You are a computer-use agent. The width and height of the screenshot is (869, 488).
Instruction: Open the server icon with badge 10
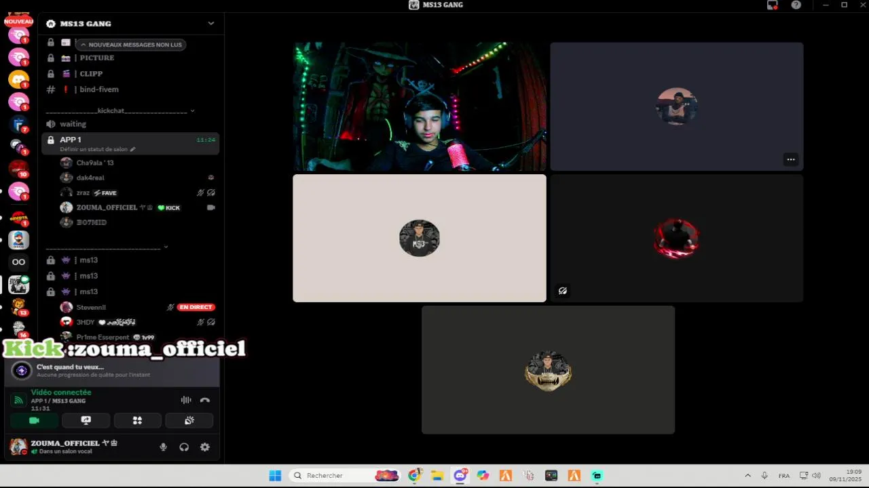pos(18,169)
